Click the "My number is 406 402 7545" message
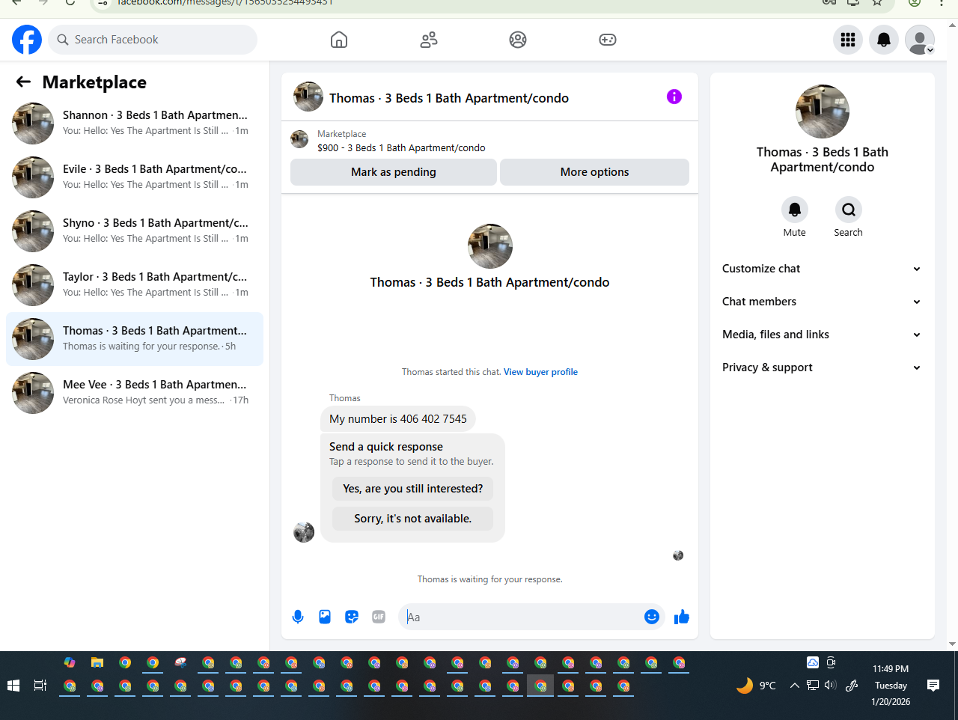The image size is (958, 720). tap(398, 419)
